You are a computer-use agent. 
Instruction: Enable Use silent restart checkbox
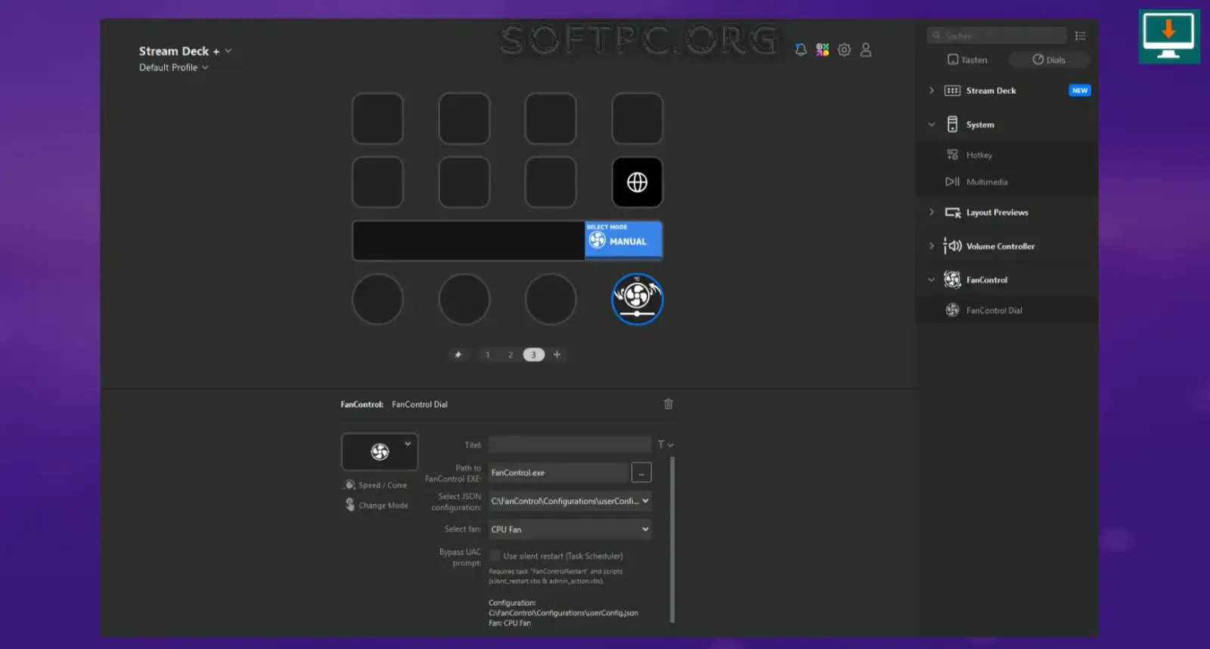point(495,556)
